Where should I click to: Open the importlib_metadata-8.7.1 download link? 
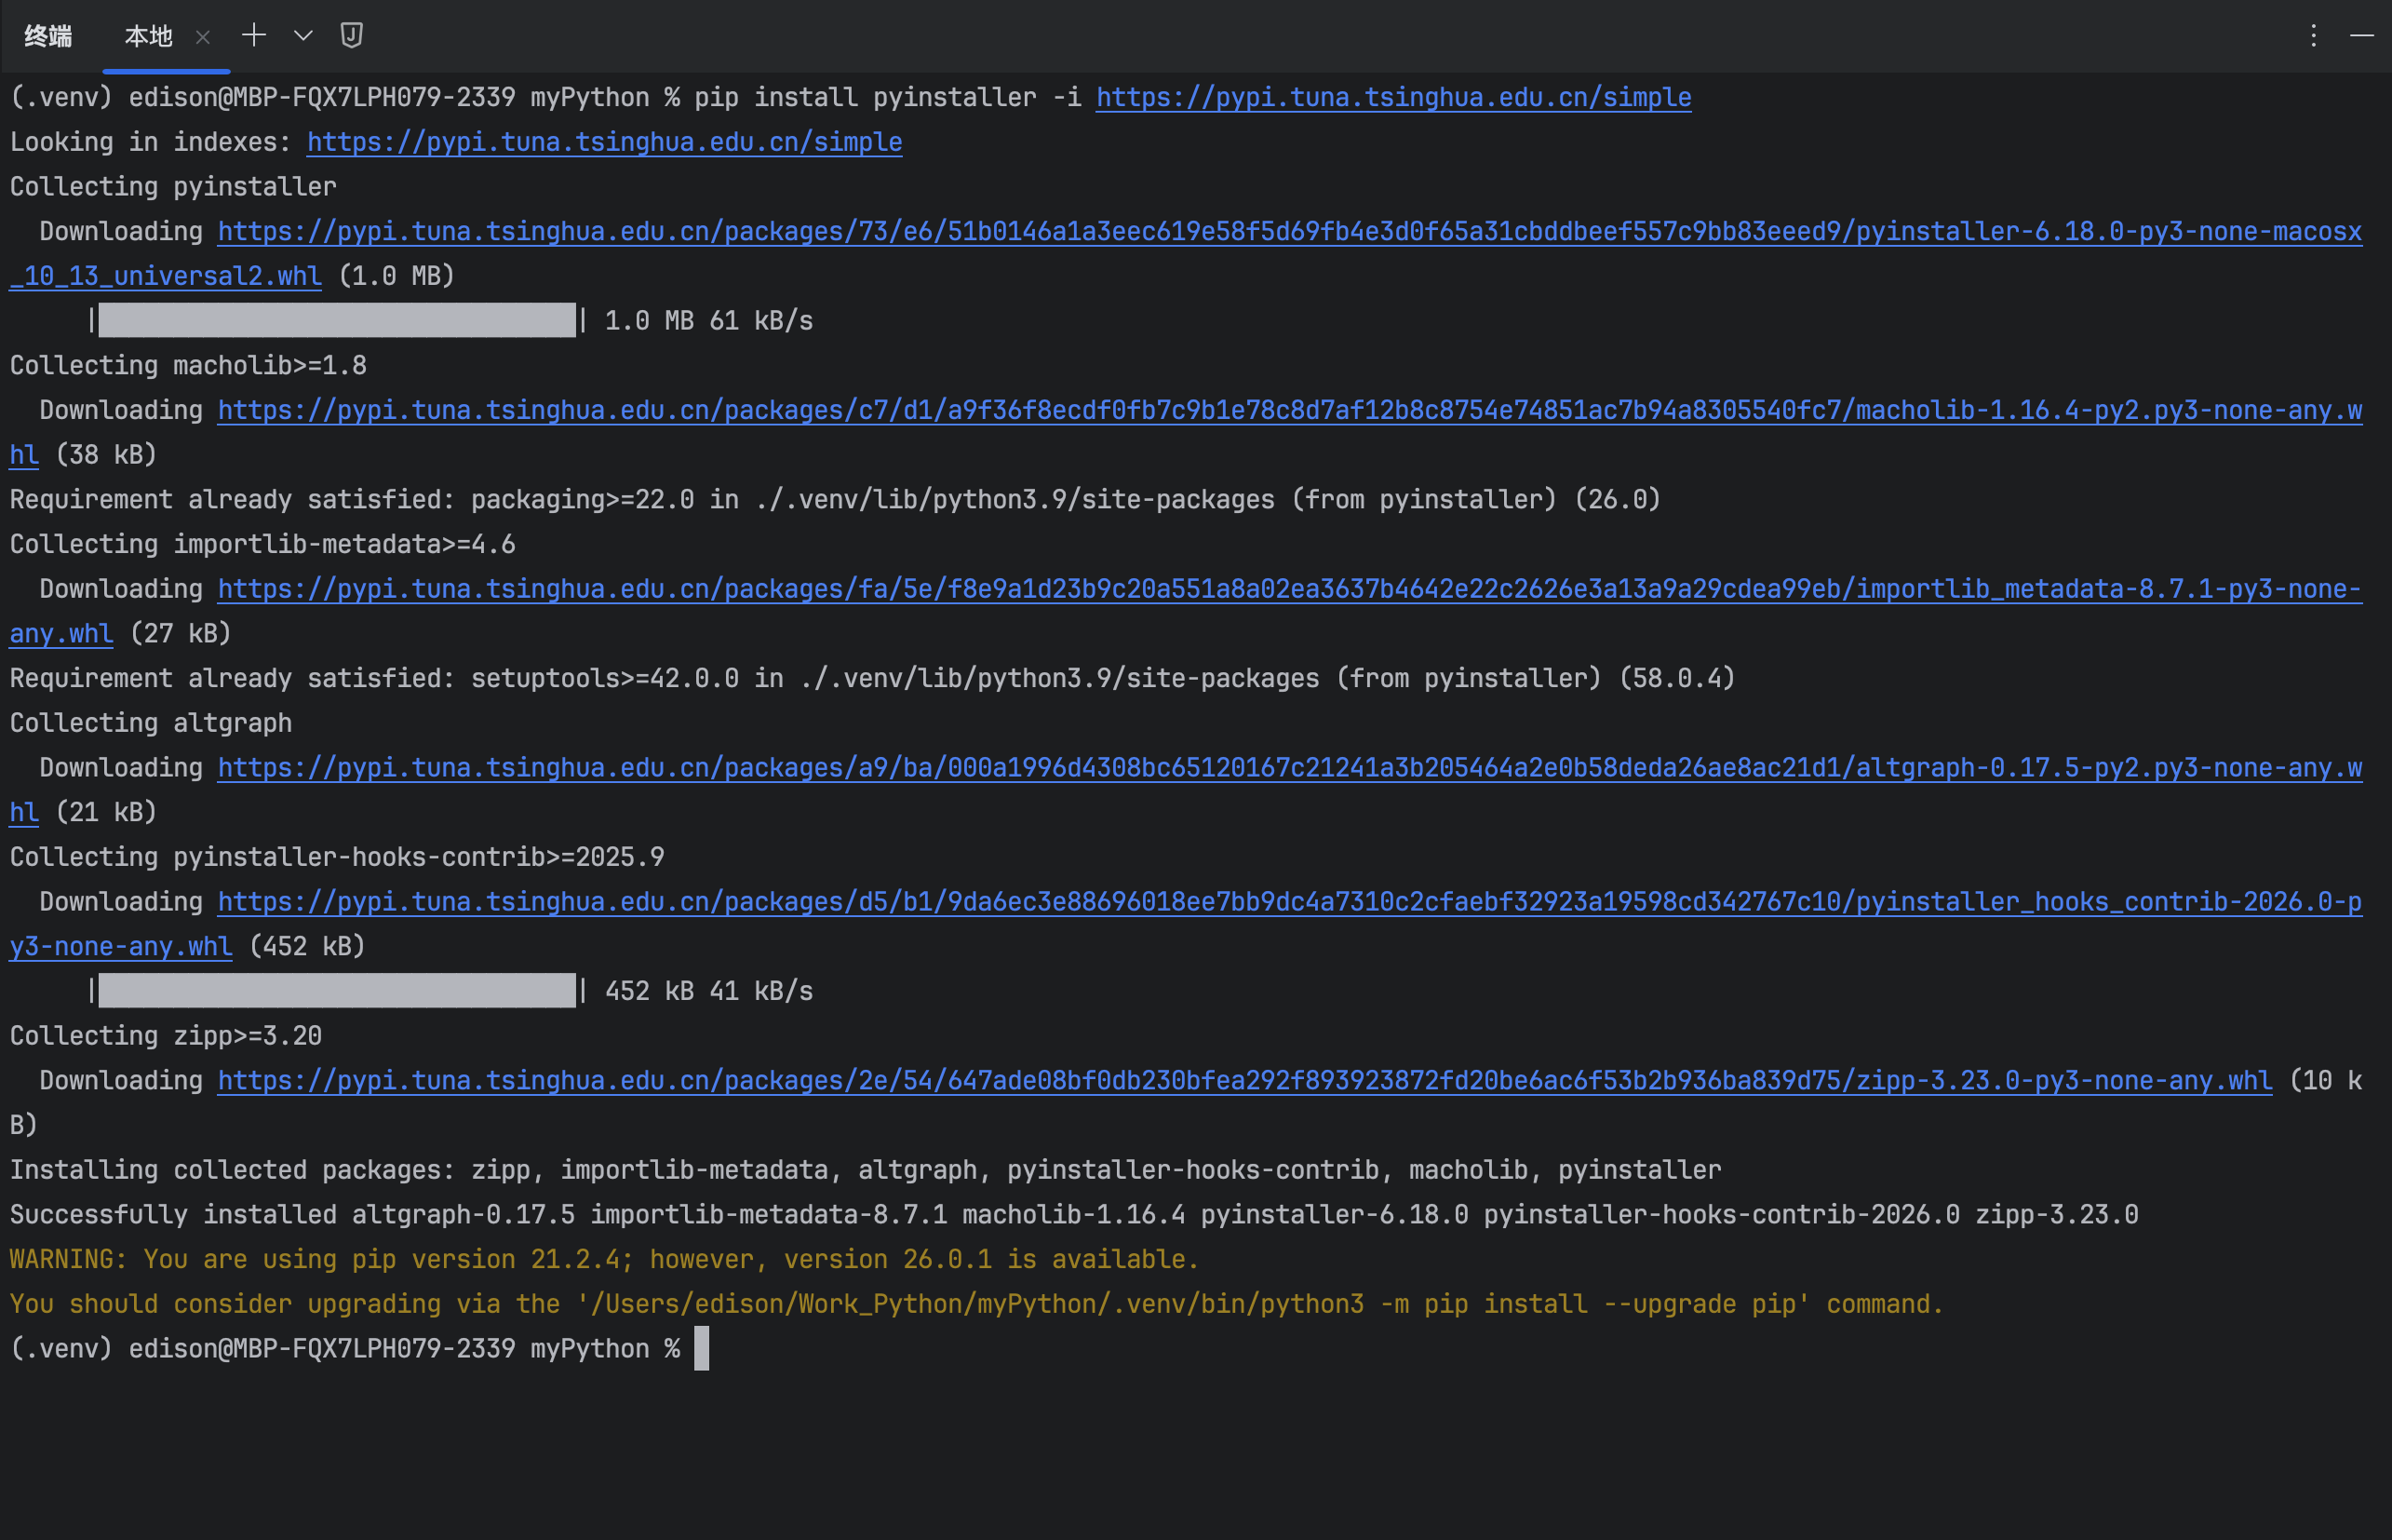click(x=1289, y=589)
